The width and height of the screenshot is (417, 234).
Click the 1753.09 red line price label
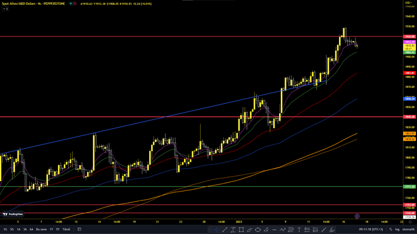409,205
